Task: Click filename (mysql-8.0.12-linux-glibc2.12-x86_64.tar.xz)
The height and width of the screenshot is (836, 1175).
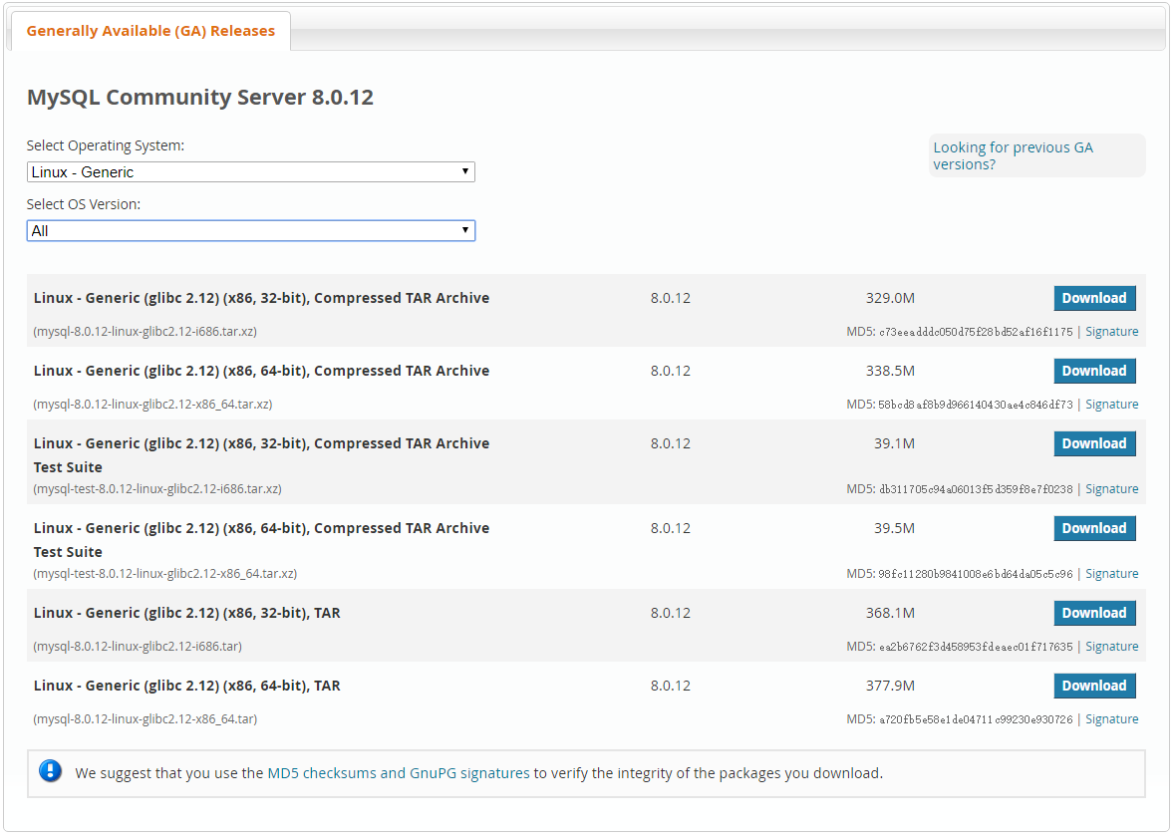Action: pos(152,404)
